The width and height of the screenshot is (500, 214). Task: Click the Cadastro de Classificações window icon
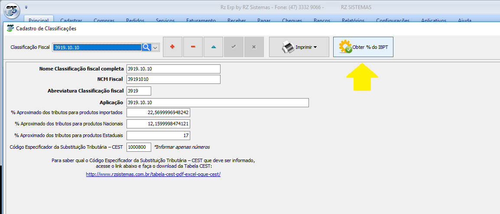pos(10,28)
